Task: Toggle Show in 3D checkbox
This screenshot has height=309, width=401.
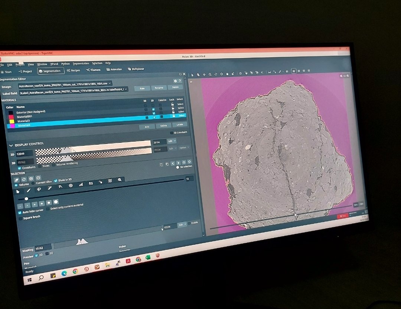Action: pyautogui.click(x=55, y=181)
